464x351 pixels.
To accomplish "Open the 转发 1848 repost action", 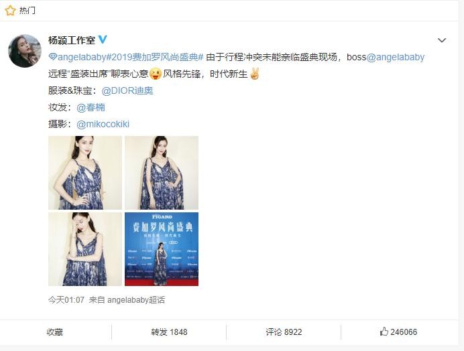I will (169, 332).
